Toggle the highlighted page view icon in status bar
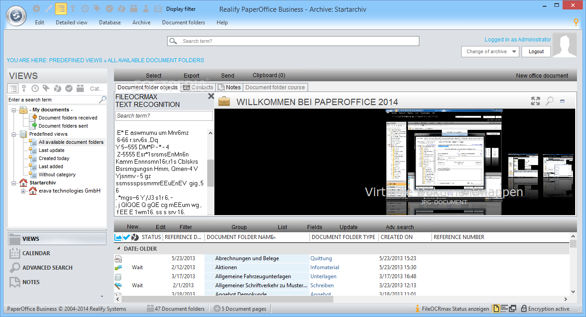The image size is (586, 317). 496,309
